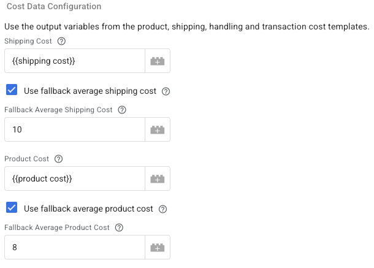This screenshot has width=374, height=268.
Task: Uncheck the fallback average shipping cost checkbox
Action: click(12, 90)
